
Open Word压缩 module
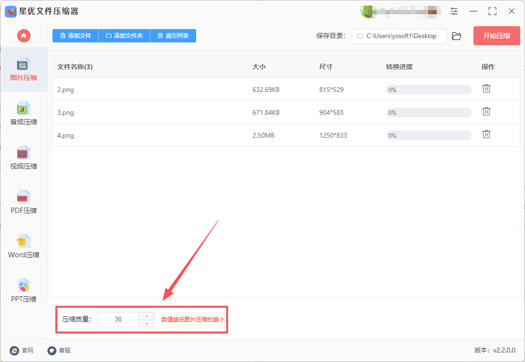pyautogui.click(x=23, y=246)
